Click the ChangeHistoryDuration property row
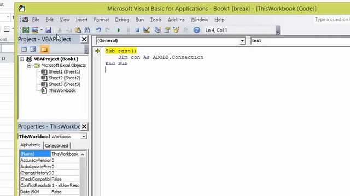The image size is (350, 196). [50, 173]
